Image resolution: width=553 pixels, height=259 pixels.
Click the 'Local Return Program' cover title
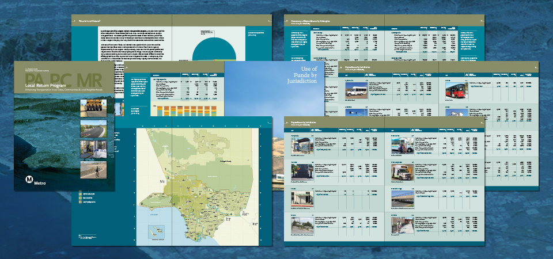[x=48, y=86]
